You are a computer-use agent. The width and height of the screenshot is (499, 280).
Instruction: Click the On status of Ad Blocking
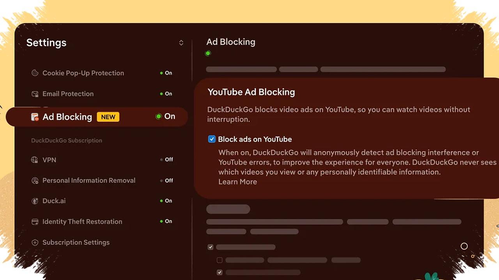[x=165, y=116]
